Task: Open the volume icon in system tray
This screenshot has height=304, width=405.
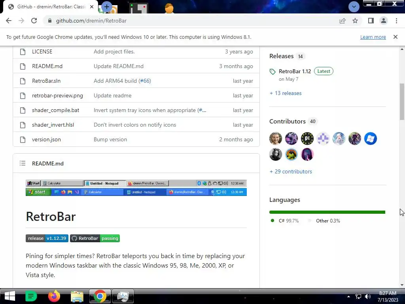Action: (x=368, y=296)
